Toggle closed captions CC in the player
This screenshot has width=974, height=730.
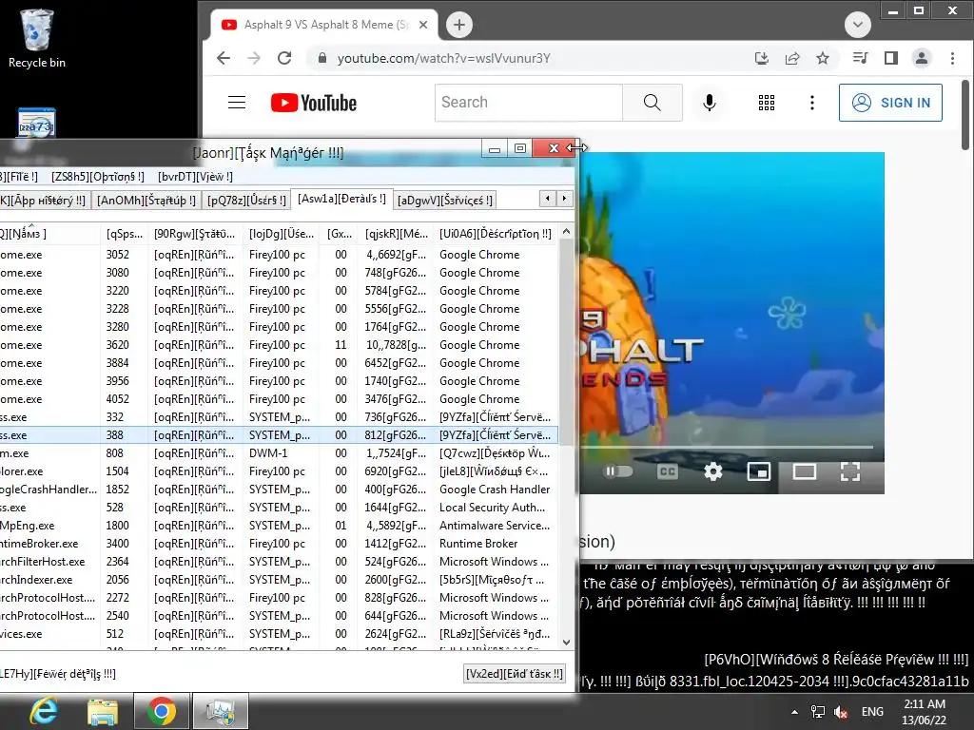point(667,471)
